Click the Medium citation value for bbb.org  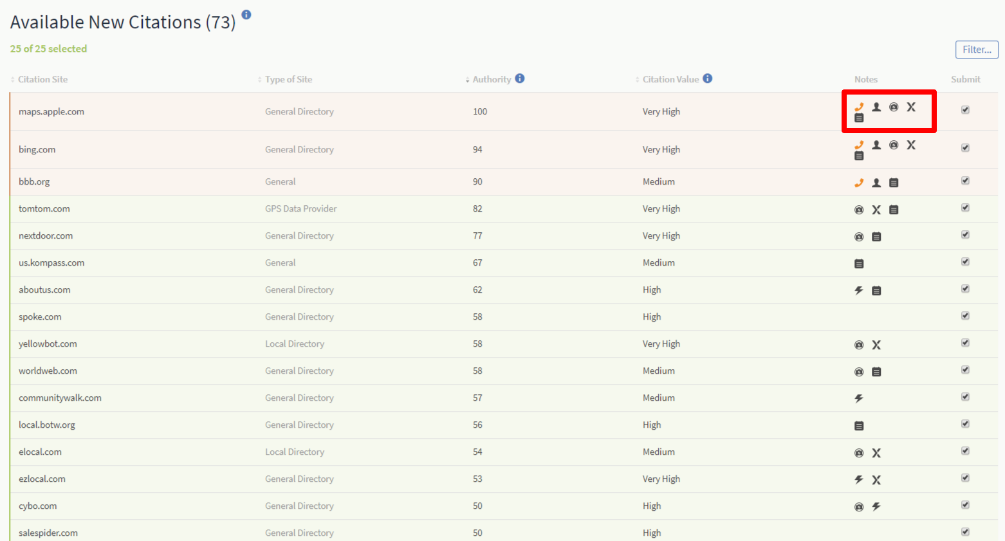click(x=659, y=181)
